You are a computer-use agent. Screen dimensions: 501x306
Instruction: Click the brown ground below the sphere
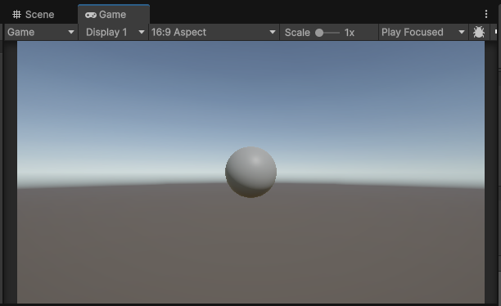pyautogui.click(x=250, y=250)
